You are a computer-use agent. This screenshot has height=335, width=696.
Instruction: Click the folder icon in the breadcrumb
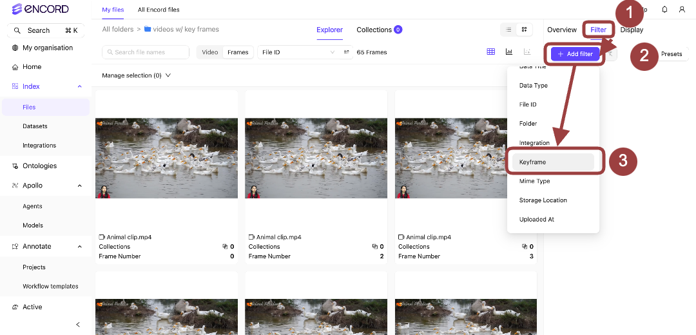tap(148, 29)
